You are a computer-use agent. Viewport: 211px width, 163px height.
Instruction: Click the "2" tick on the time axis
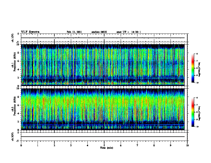(x=54, y=145)
